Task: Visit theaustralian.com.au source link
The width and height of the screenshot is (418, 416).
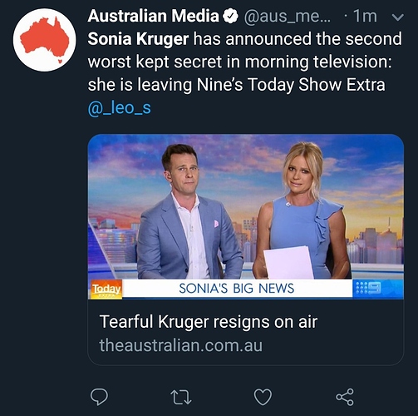Action: click(x=180, y=345)
